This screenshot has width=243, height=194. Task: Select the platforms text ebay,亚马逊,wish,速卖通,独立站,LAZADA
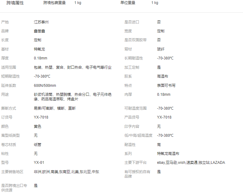tap(191, 163)
